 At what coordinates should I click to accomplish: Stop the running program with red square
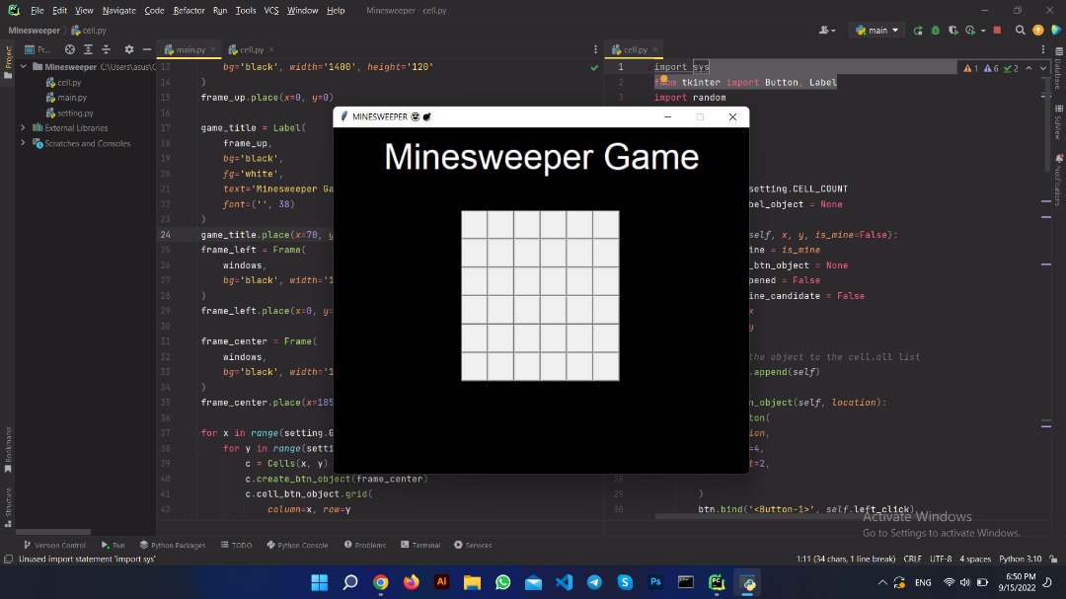pos(997,30)
